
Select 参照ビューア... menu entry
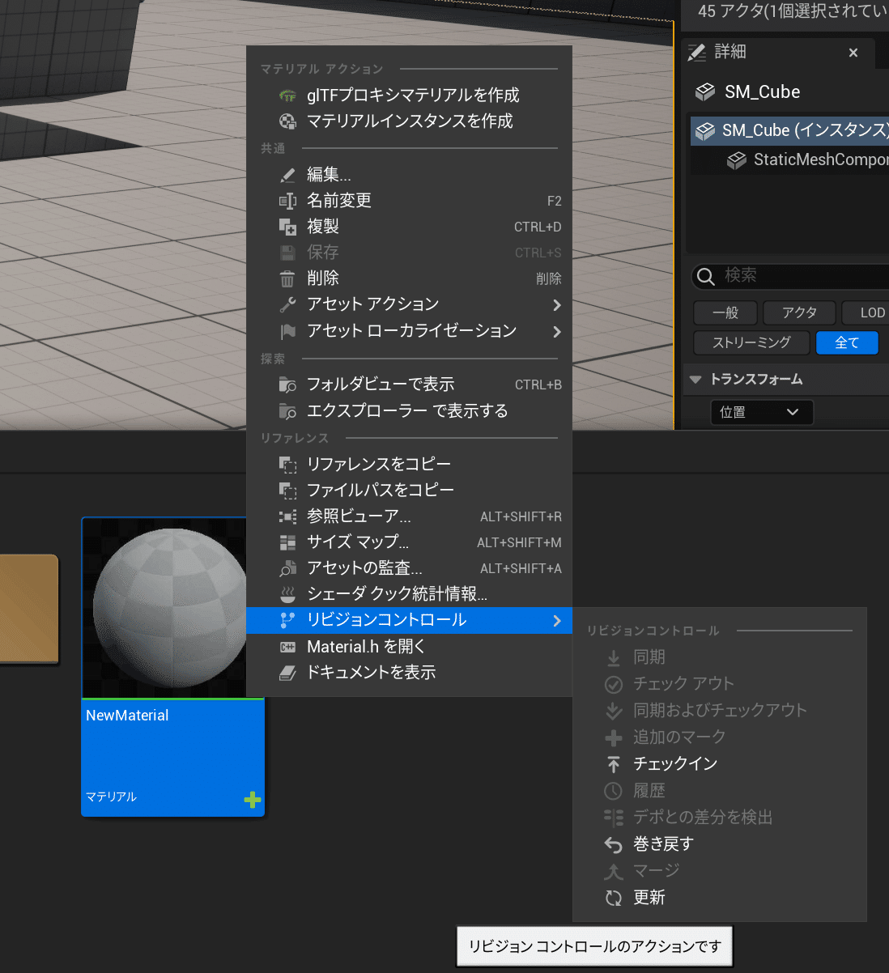(x=409, y=516)
